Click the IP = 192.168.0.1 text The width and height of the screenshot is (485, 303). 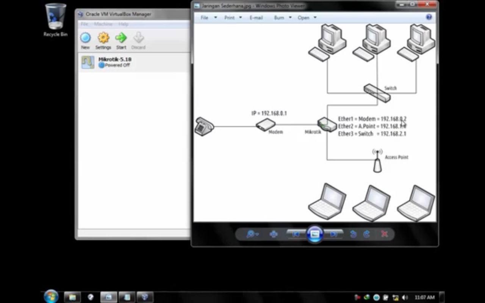269,113
